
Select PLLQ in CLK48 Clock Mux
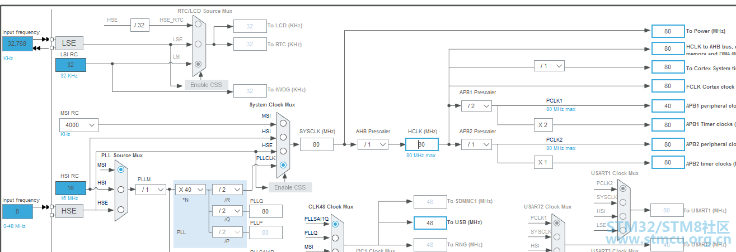click(335, 238)
